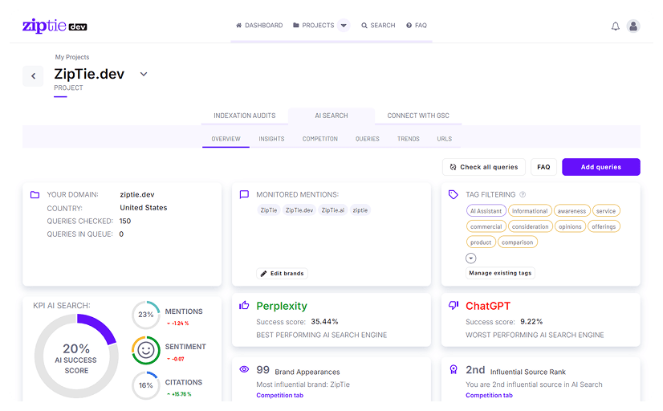
Task: Expand the Projects dropdown arrow
Action: click(344, 26)
